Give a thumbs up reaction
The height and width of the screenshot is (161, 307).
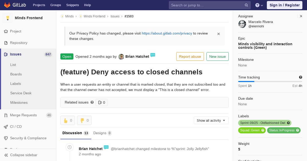(x=68, y=120)
